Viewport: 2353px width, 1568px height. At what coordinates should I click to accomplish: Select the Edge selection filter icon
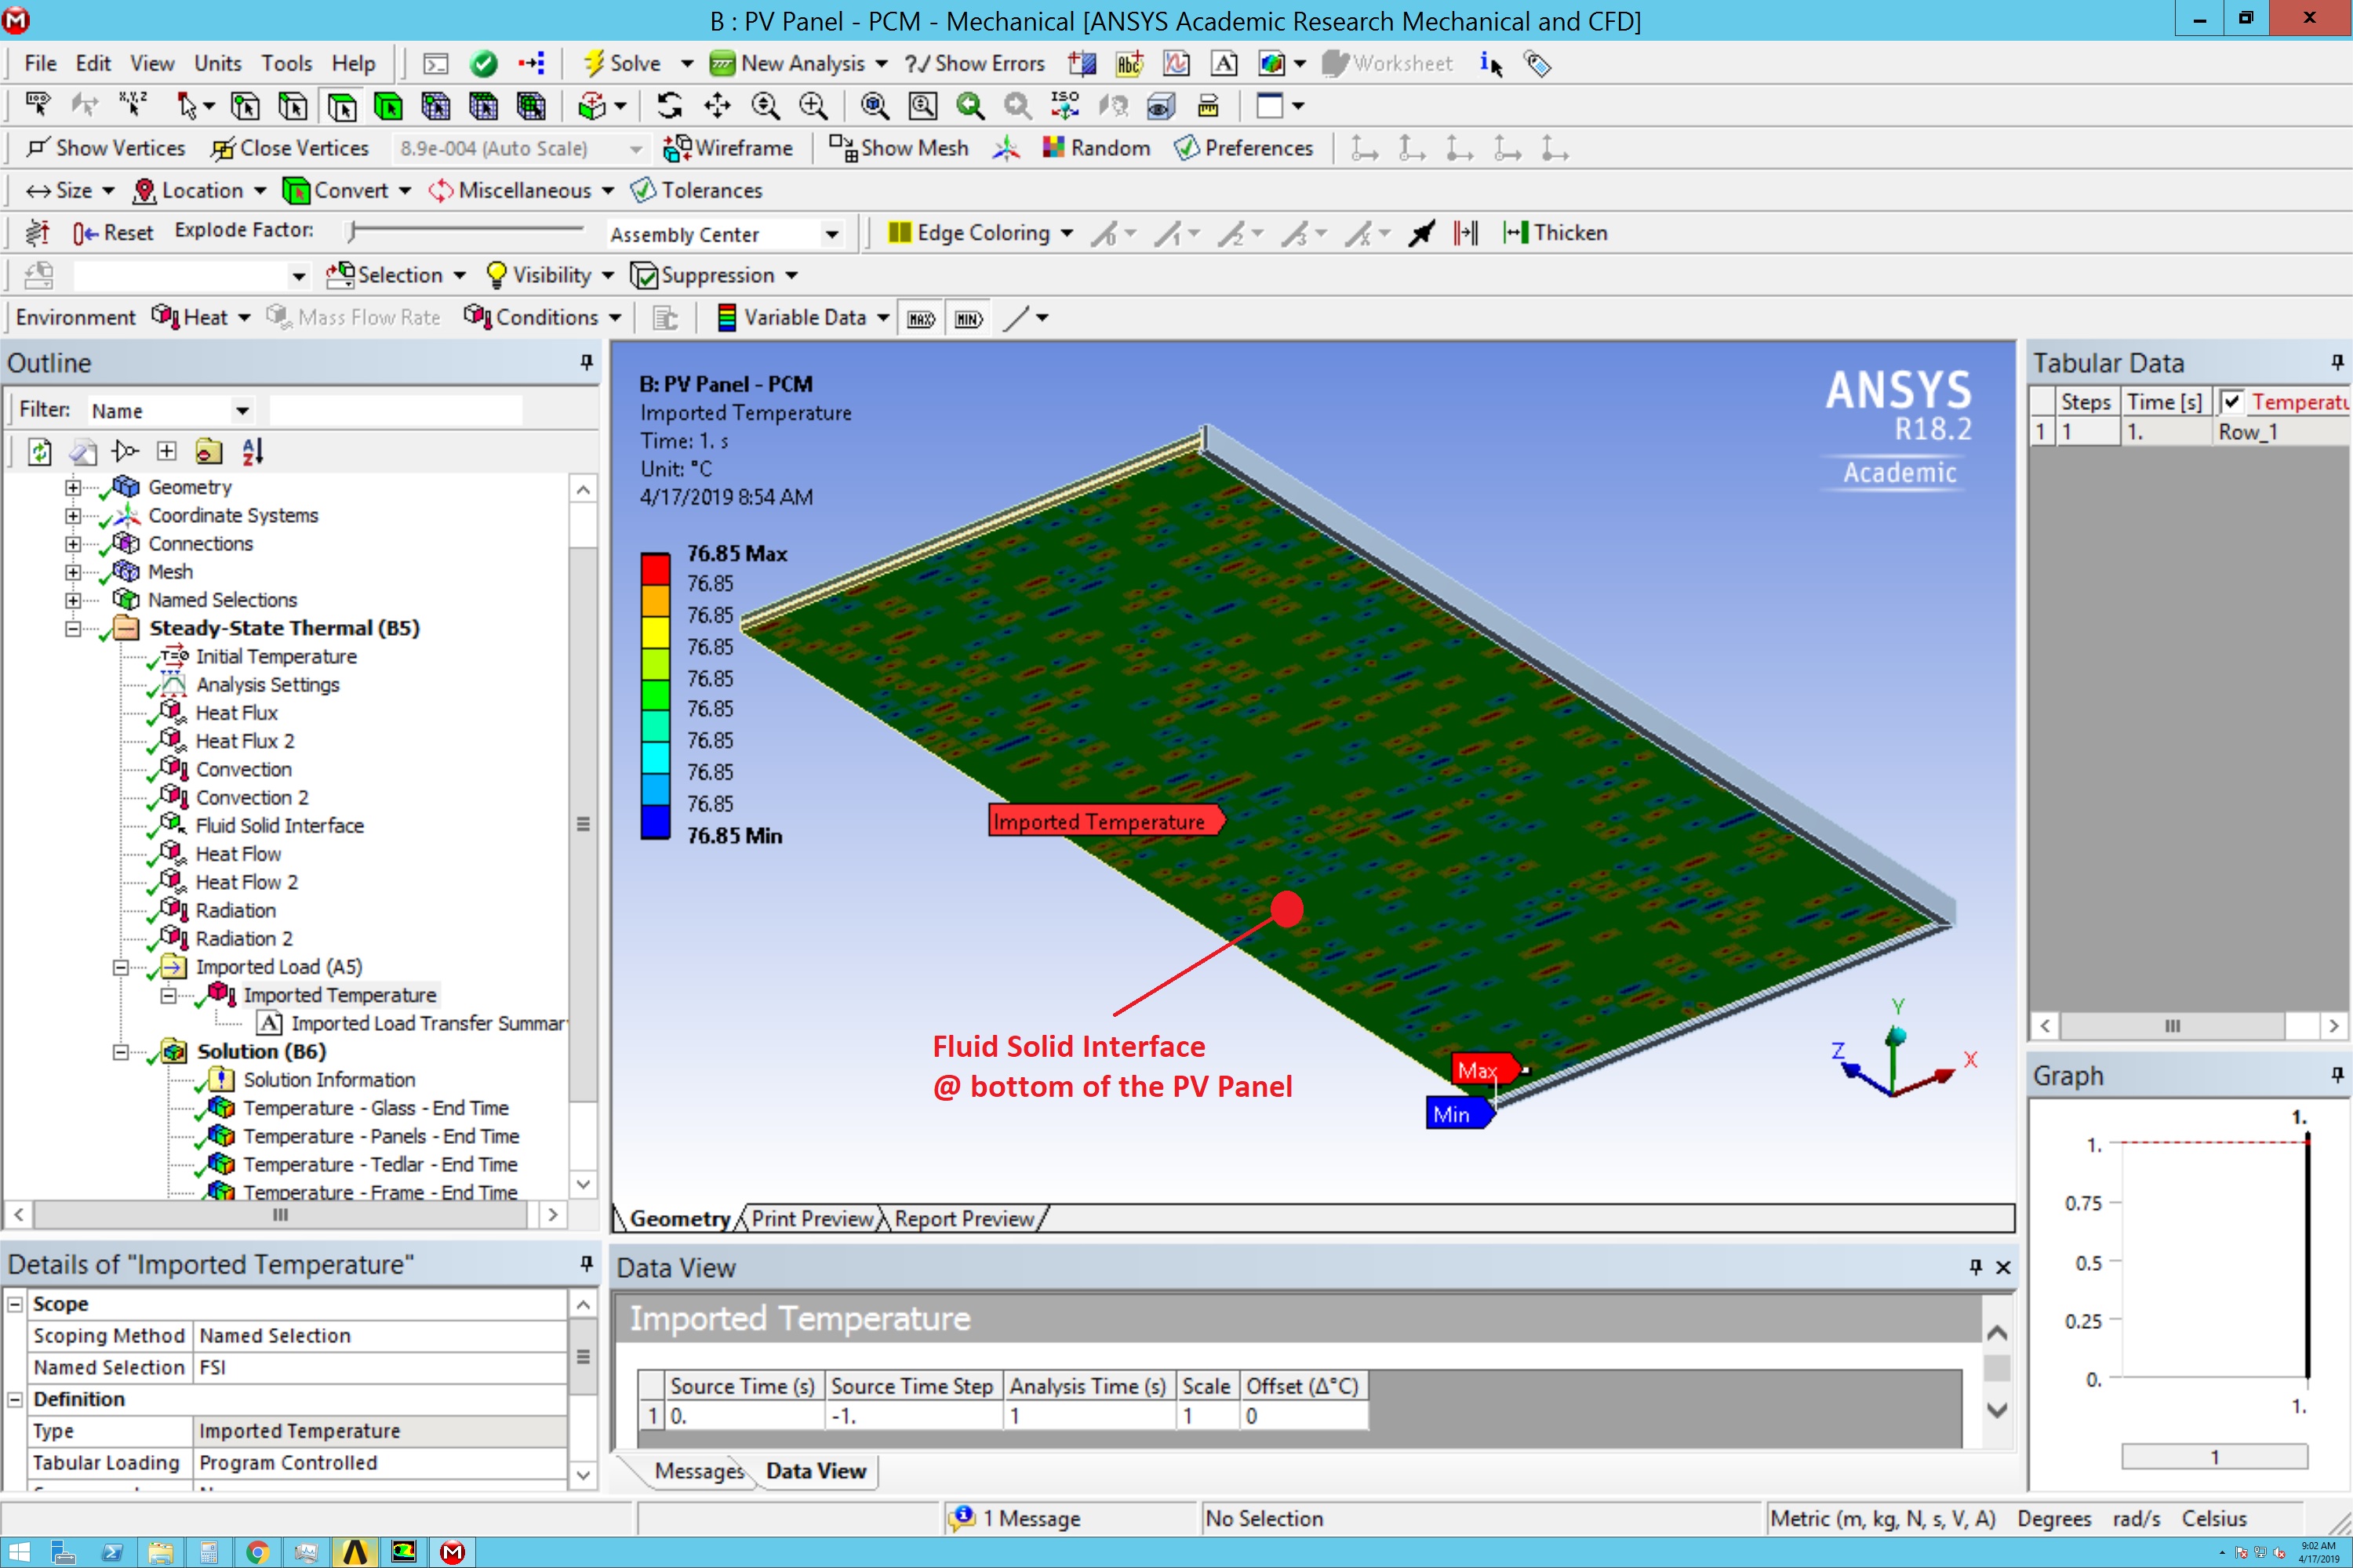(x=293, y=106)
